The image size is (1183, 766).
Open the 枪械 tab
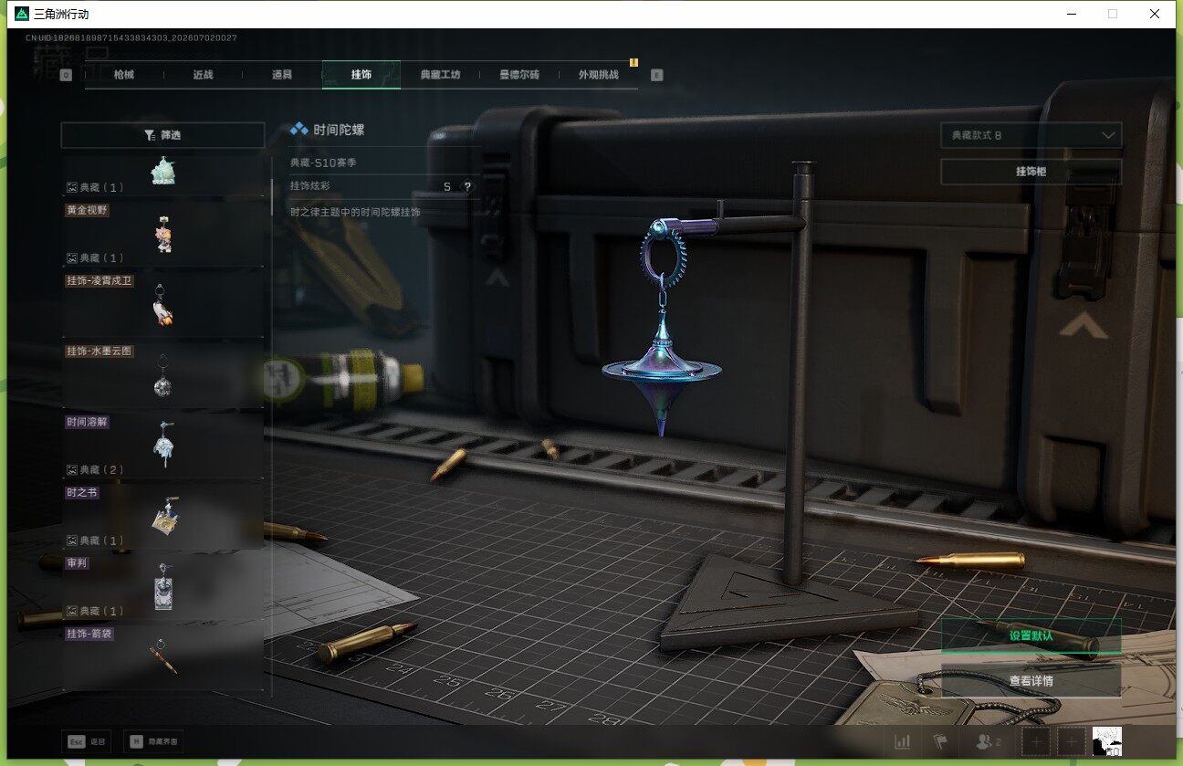point(124,75)
